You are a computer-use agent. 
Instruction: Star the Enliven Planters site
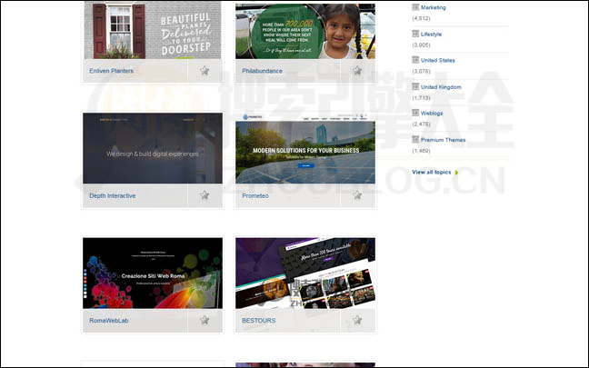[x=205, y=71]
